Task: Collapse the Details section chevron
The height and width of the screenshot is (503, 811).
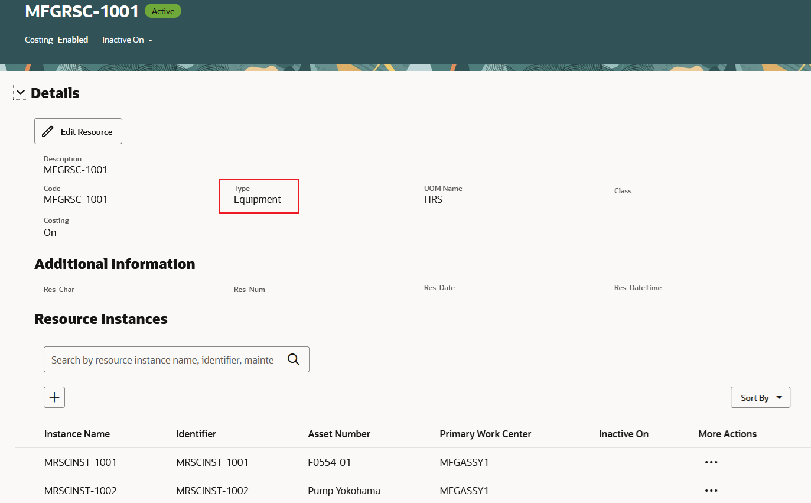Action: 21,93
